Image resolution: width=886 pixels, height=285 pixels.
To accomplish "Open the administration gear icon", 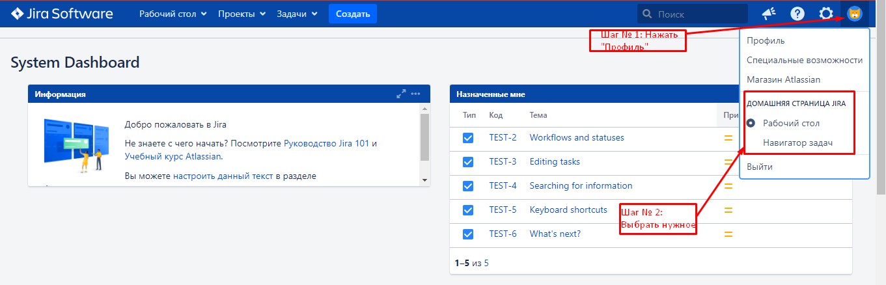I will (x=826, y=14).
